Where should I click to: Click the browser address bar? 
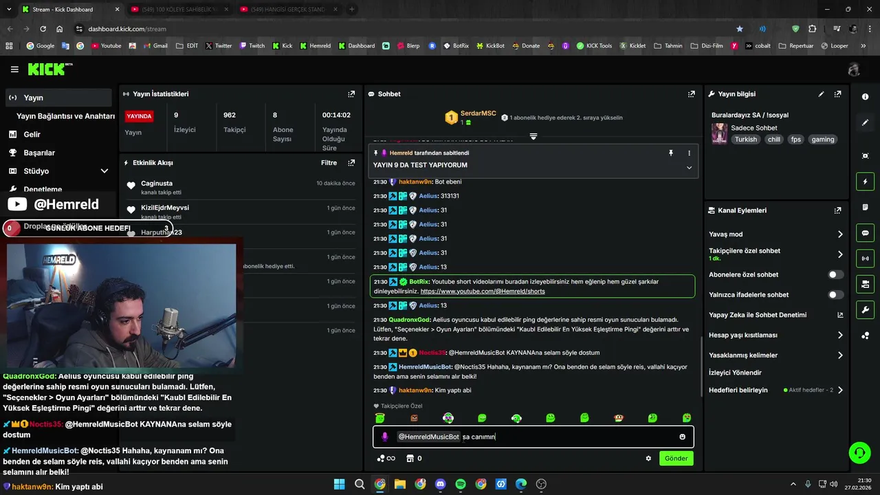pyautogui.click(x=406, y=29)
